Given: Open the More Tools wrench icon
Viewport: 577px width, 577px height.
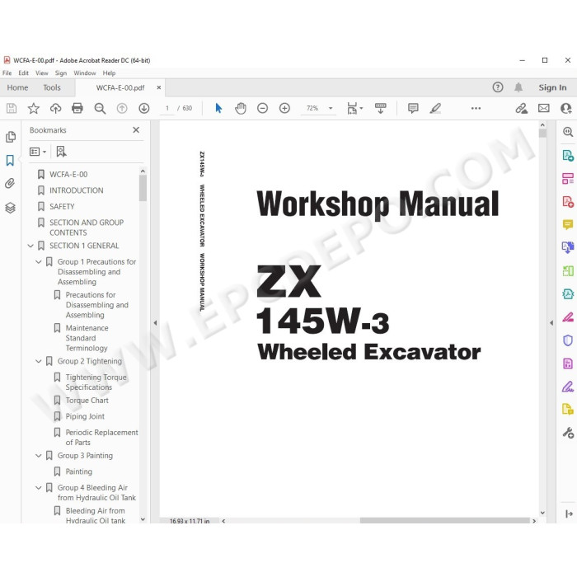Looking at the screenshot, I should [568, 433].
